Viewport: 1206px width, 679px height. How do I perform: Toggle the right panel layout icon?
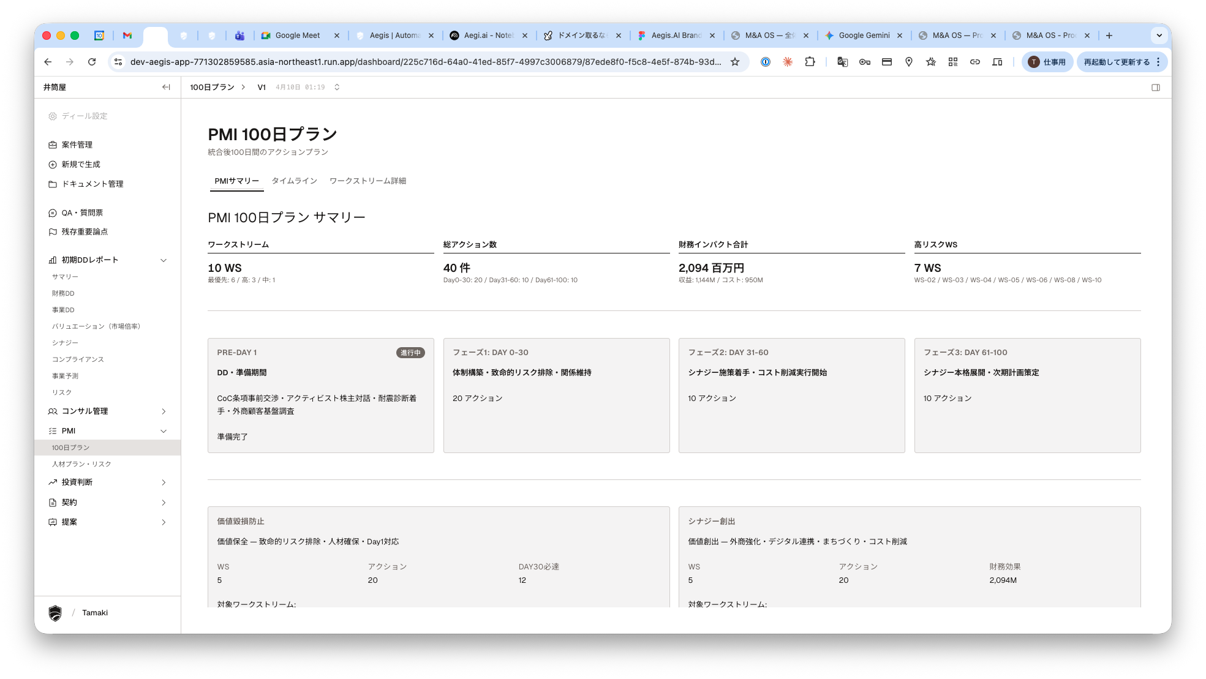(x=1155, y=88)
